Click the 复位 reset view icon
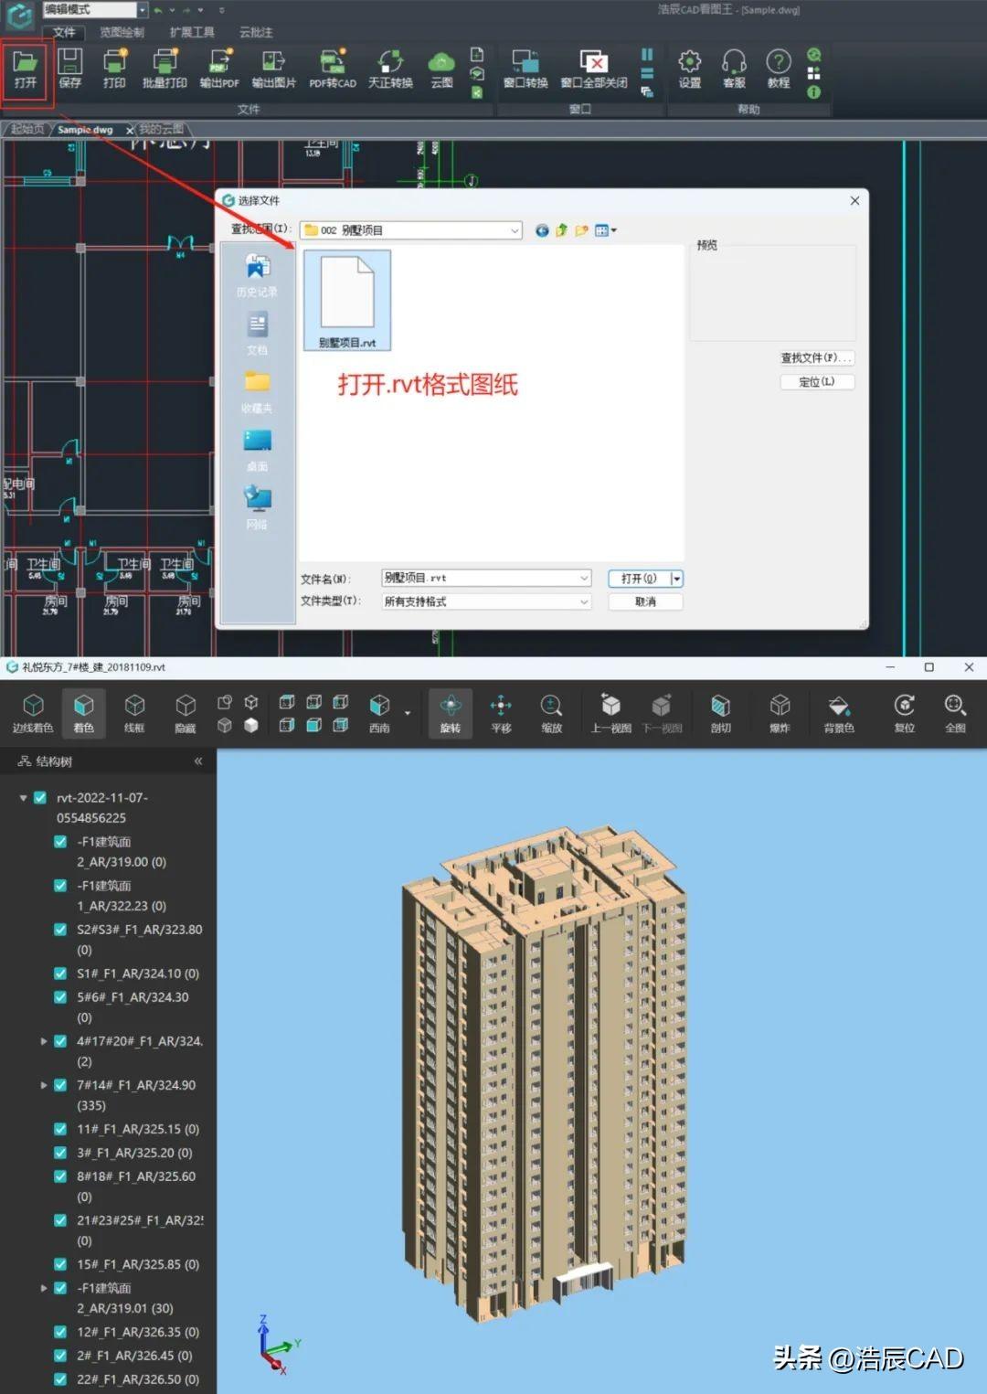The height and width of the screenshot is (1394, 987). point(904,713)
